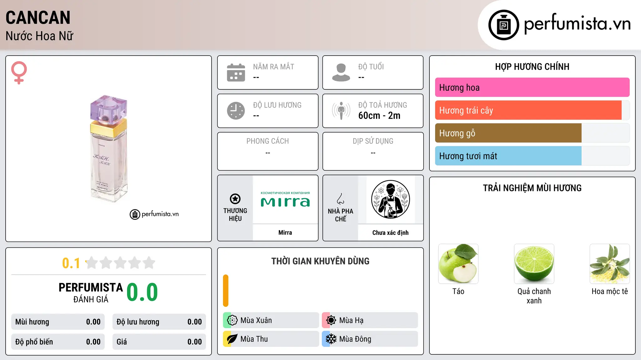Click the flower icon for Mùa Xuân

[x=232, y=320]
